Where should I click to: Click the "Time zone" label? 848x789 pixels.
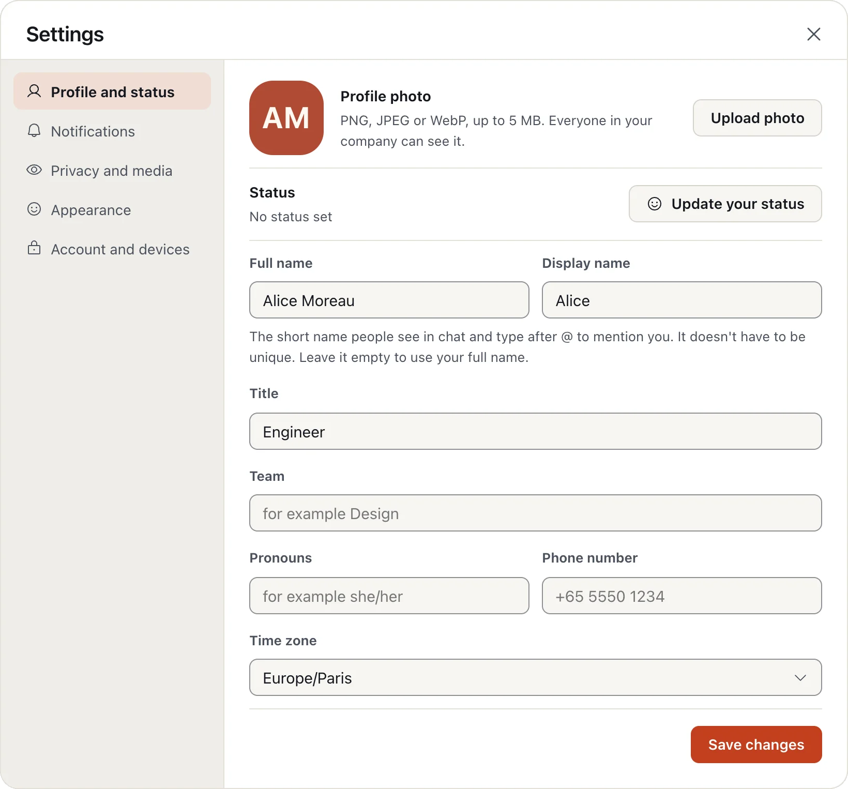pos(283,641)
